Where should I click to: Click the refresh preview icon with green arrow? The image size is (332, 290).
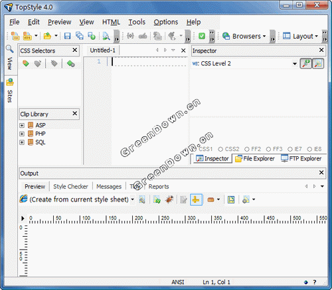pos(157,200)
